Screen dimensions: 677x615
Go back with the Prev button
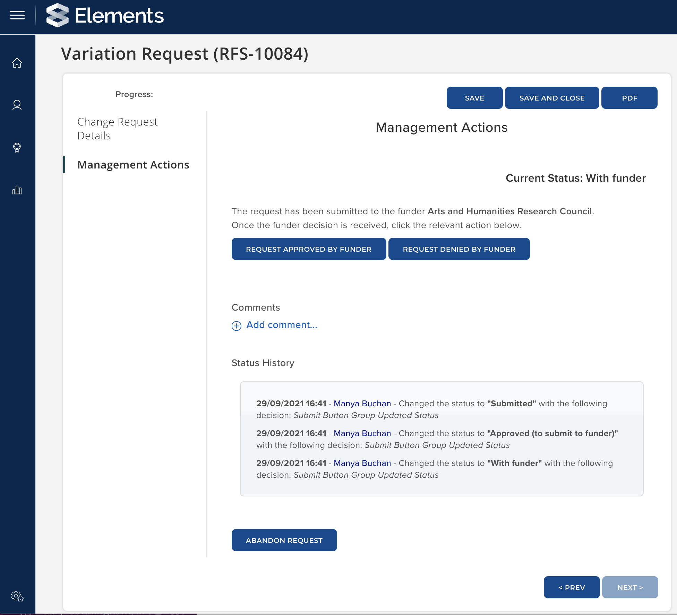click(x=572, y=588)
